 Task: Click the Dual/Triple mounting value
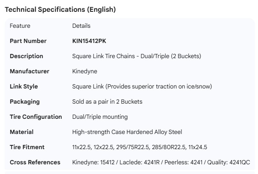pos(100,117)
